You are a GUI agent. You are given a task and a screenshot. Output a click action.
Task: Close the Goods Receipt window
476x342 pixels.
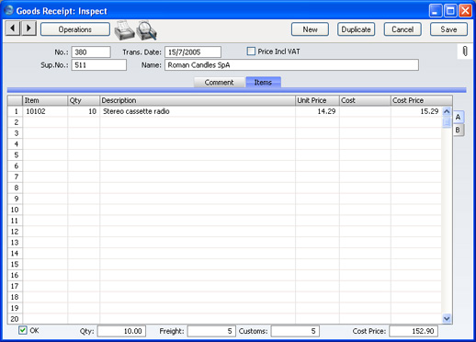point(465,11)
